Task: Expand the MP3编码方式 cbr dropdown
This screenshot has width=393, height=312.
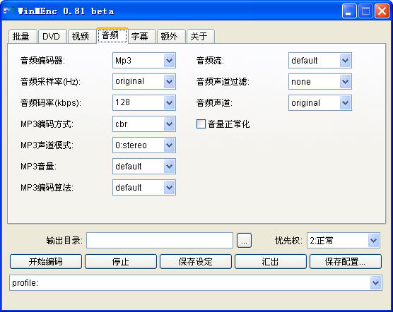Action: coord(144,124)
